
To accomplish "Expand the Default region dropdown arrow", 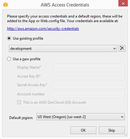I will (x=122, y=117).
